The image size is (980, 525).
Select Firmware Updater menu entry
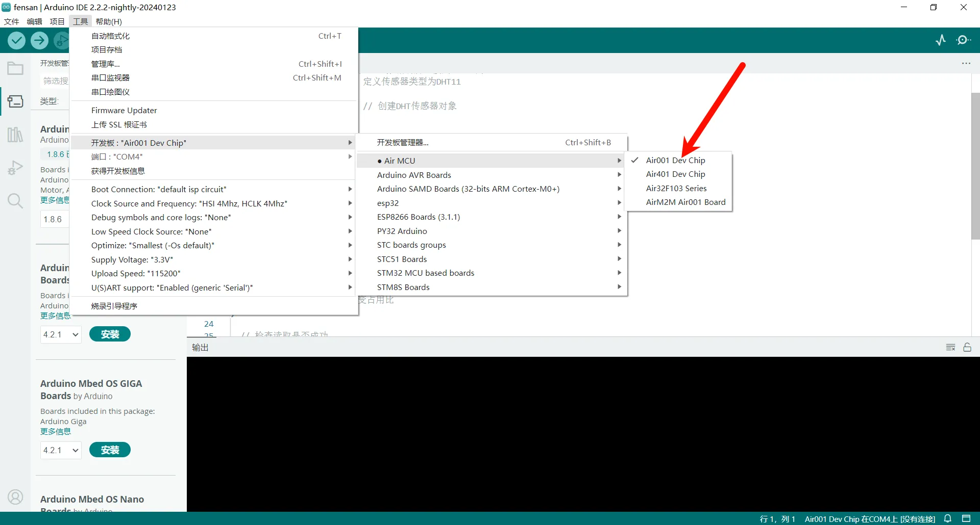click(x=124, y=111)
